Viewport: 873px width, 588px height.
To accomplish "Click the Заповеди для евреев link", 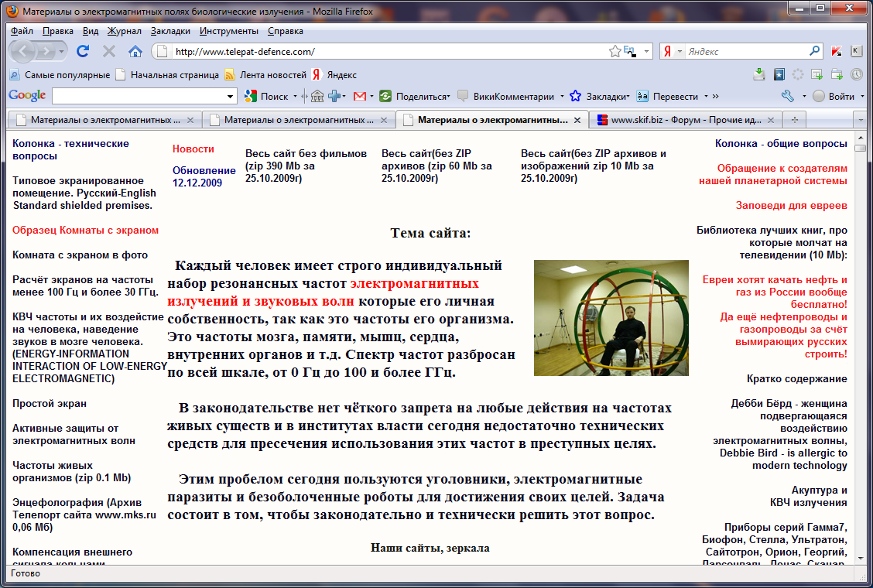I will point(791,205).
